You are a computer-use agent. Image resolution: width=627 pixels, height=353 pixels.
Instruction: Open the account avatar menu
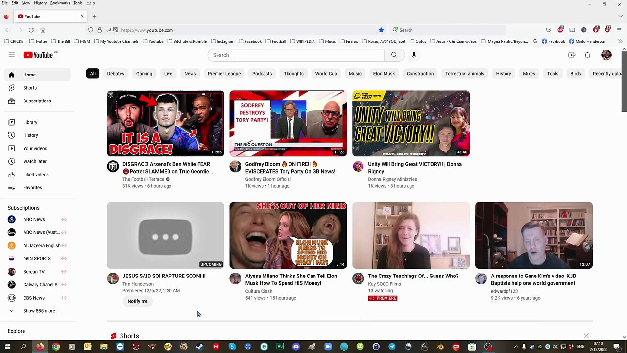(606, 55)
